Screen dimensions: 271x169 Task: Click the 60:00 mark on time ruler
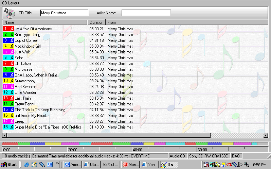click(x=202, y=150)
